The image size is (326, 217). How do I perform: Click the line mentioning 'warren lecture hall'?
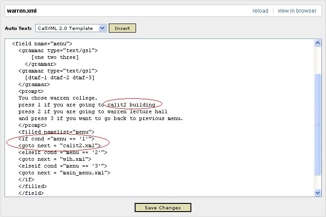[93, 112]
